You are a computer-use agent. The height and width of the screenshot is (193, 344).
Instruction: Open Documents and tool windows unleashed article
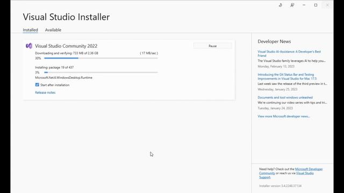pos(285,98)
